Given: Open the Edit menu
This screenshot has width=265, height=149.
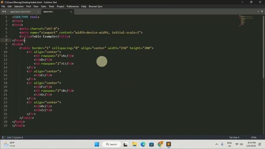Looking at the screenshot, I should (10, 7).
